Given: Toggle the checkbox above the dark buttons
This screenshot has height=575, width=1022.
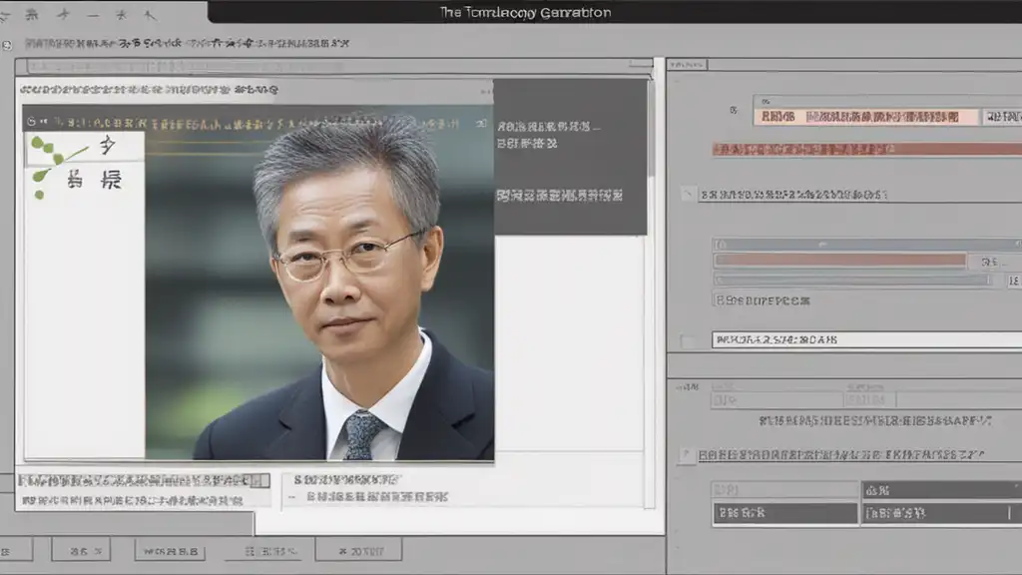Looking at the screenshot, I should (x=686, y=455).
